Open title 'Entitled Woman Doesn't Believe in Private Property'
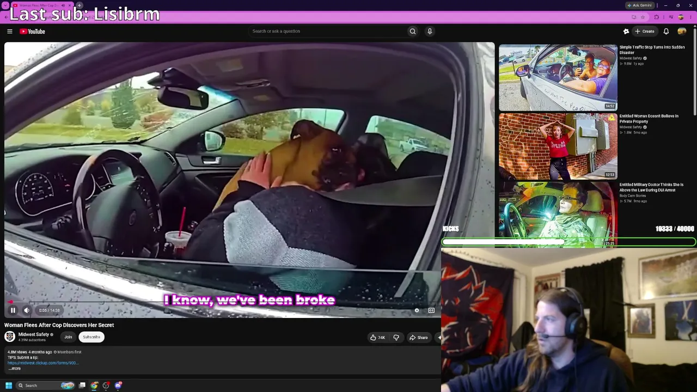The width and height of the screenshot is (697, 392). (x=649, y=119)
